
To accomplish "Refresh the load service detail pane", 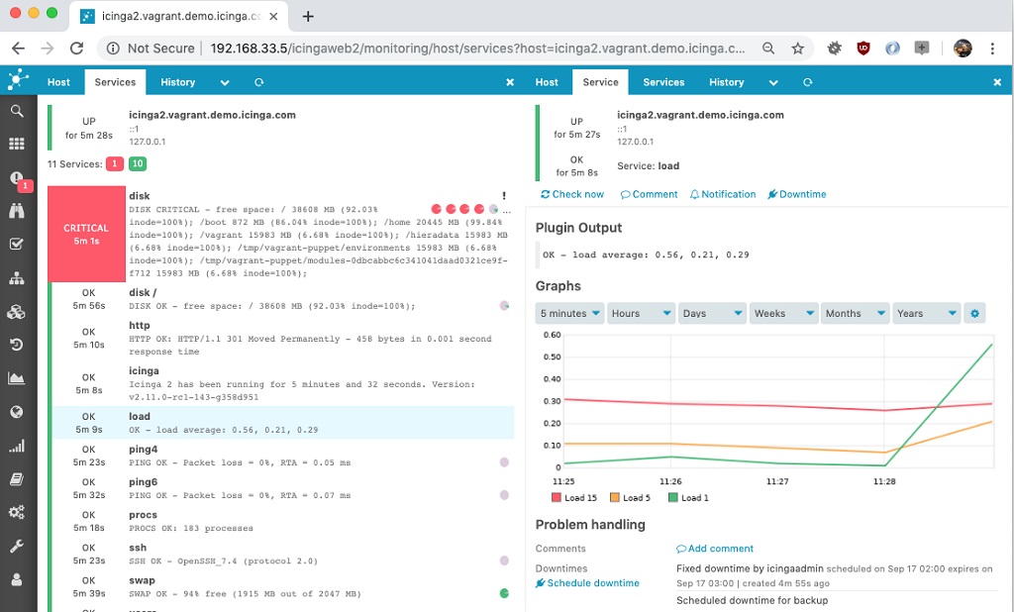I will click(x=807, y=82).
